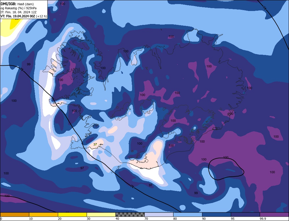The width and height of the screenshot is (289, 221).
Task: Click the dark navy 95–99.9 legend swatch
Action: coord(245,214)
